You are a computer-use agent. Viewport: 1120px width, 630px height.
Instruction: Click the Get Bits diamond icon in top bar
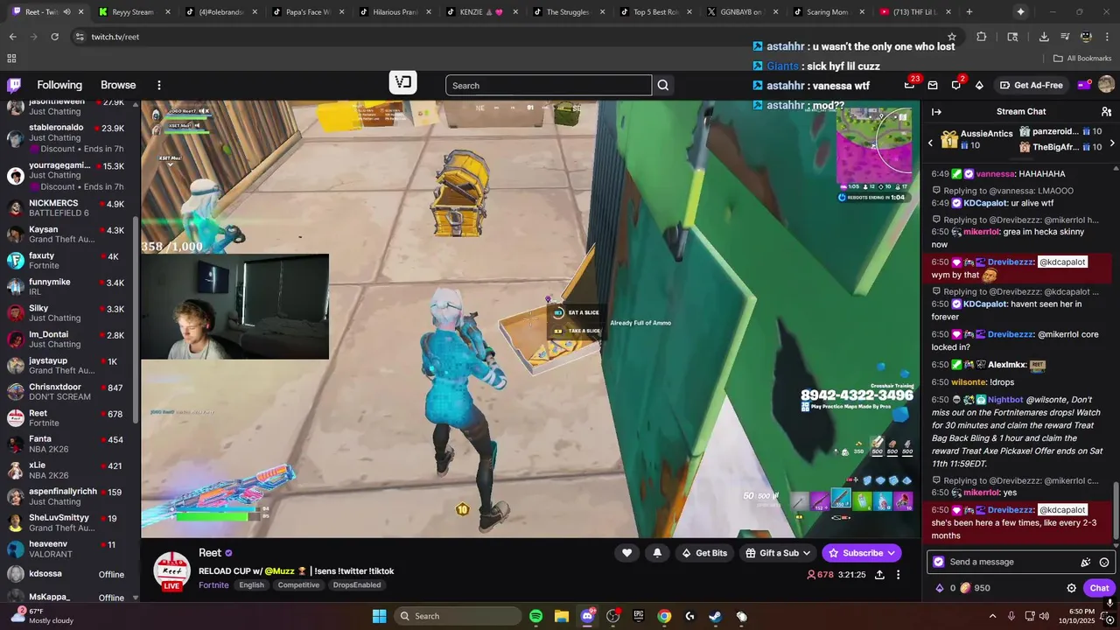pos(979,85)
